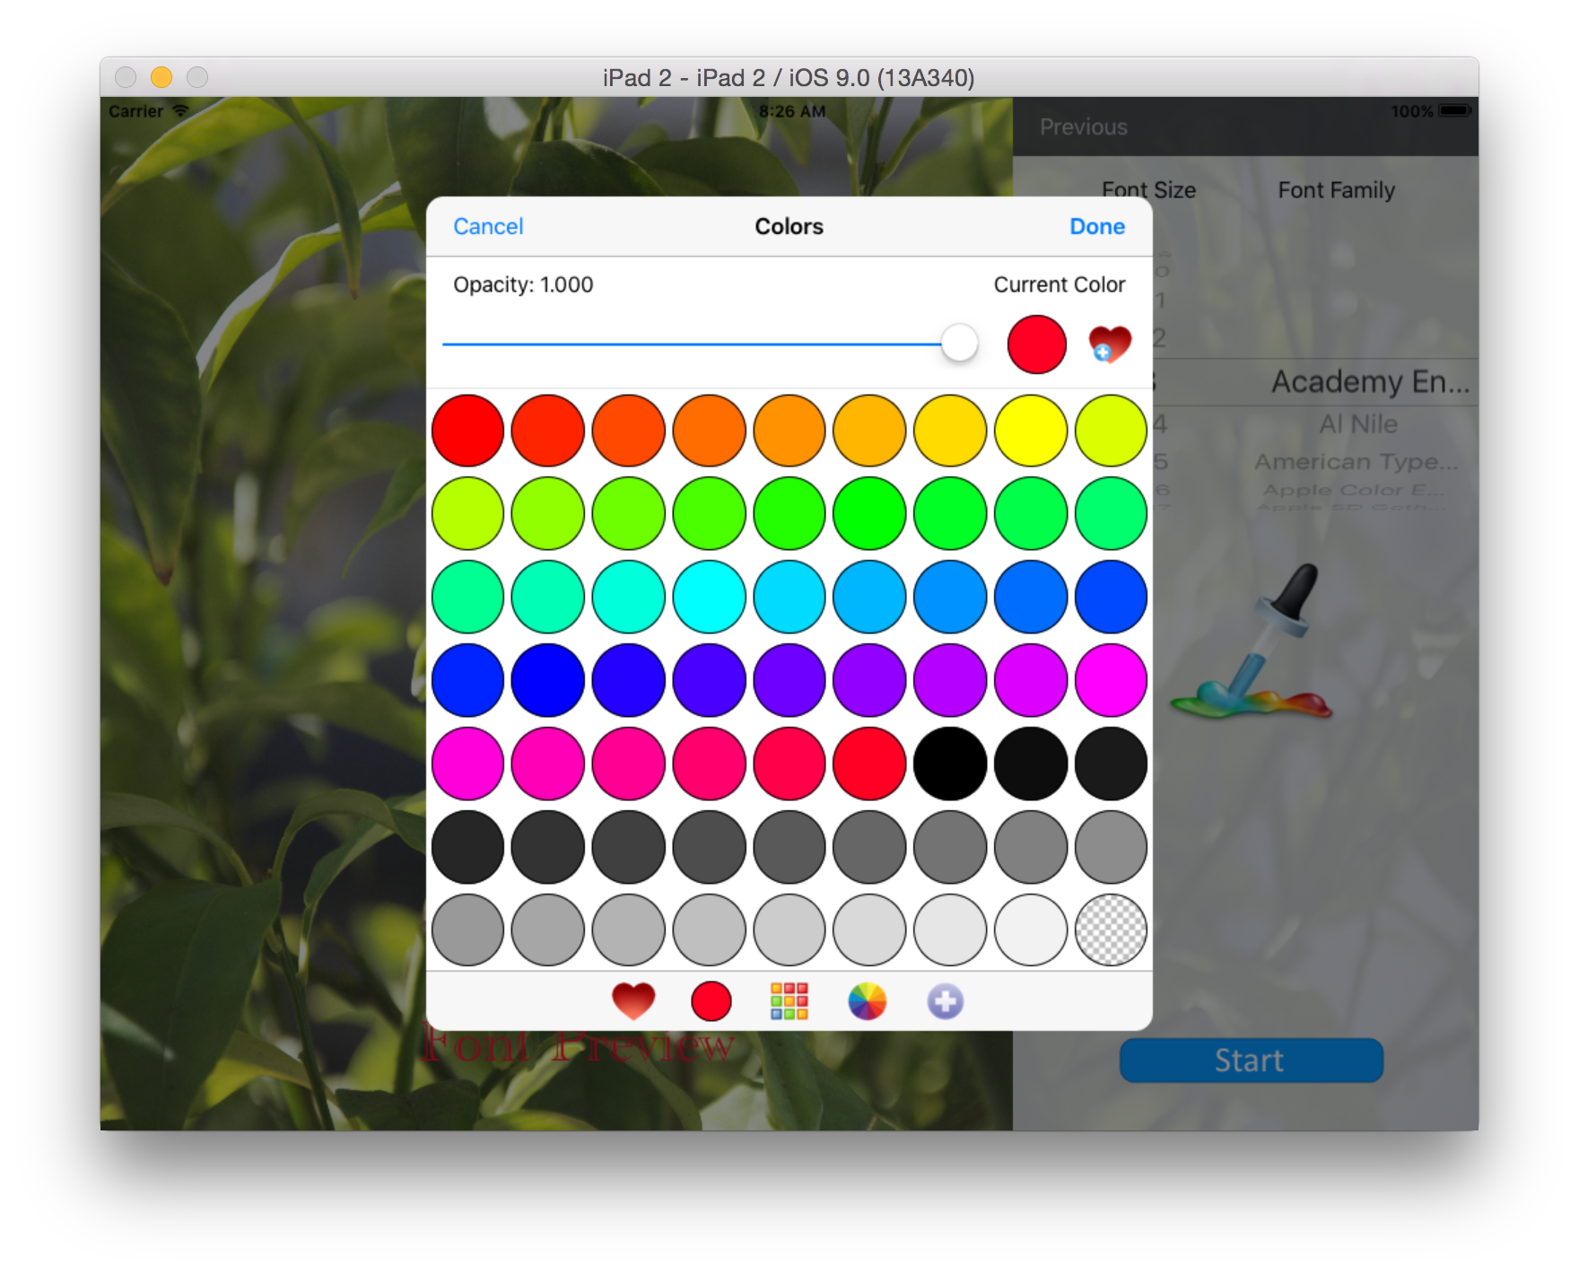
Task: Pick the pure red swatch in first row
Action: (x=467, y=431)
